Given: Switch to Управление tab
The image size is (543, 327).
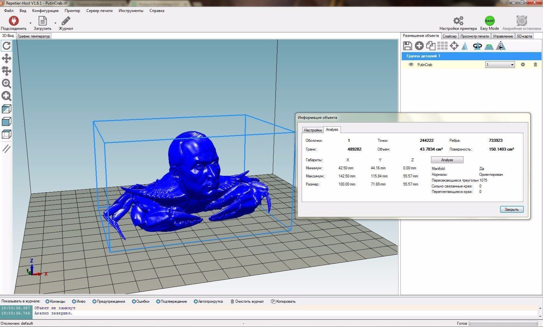Looking at the screenshot, I should (503, 36).
